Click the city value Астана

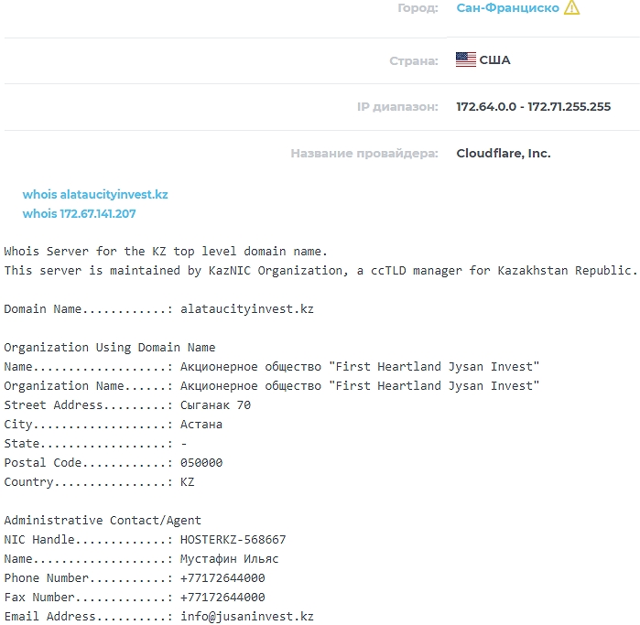(201, 425)
